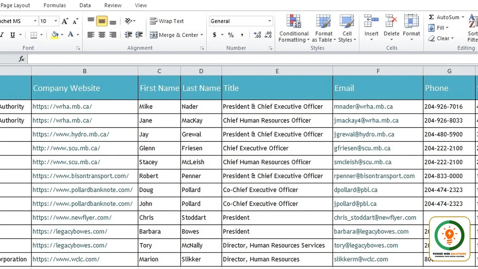Open dollar format dropdown arrow
478x269 pixels.
[221, 35]
